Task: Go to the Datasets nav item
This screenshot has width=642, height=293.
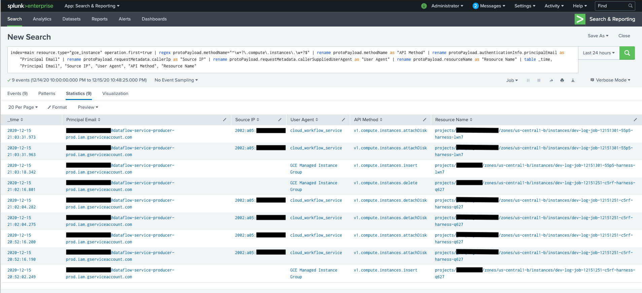Action: (71, 19)
